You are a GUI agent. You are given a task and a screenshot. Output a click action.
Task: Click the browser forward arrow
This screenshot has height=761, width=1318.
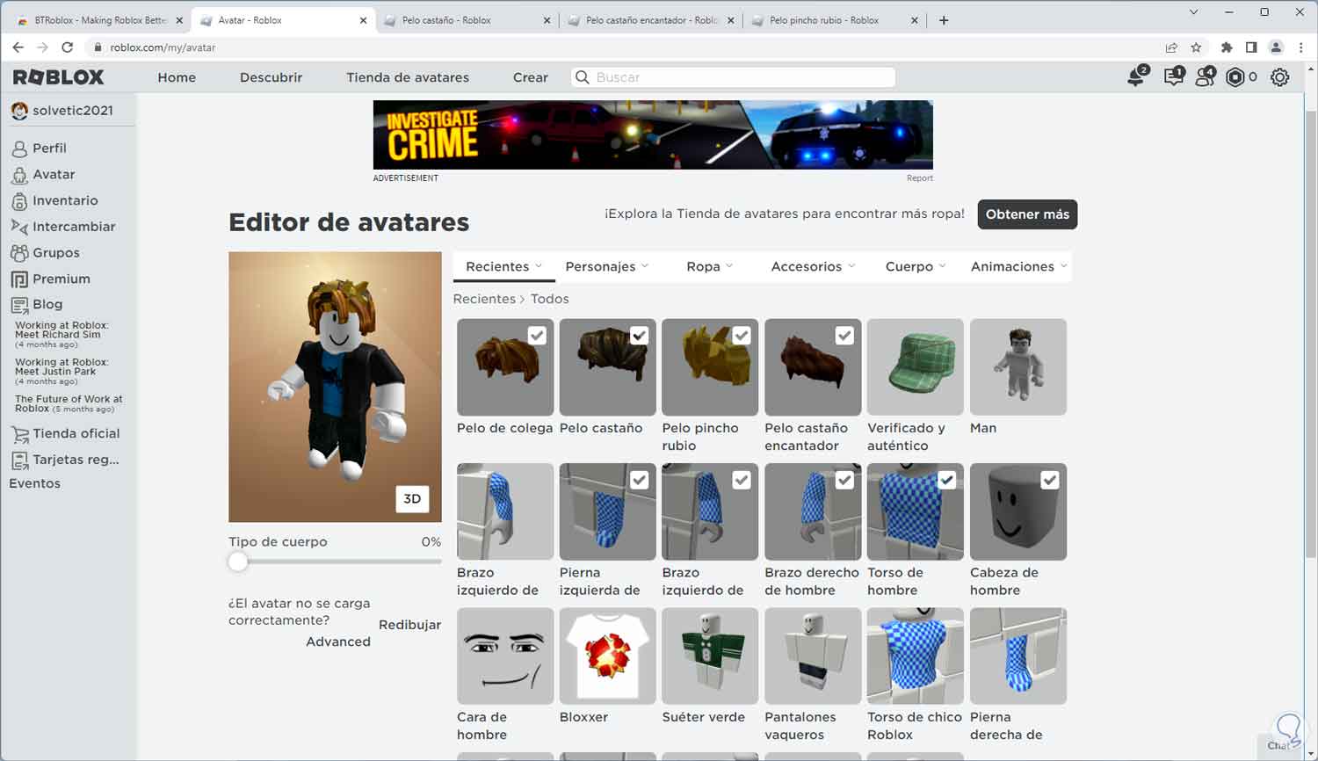point(42,47)
